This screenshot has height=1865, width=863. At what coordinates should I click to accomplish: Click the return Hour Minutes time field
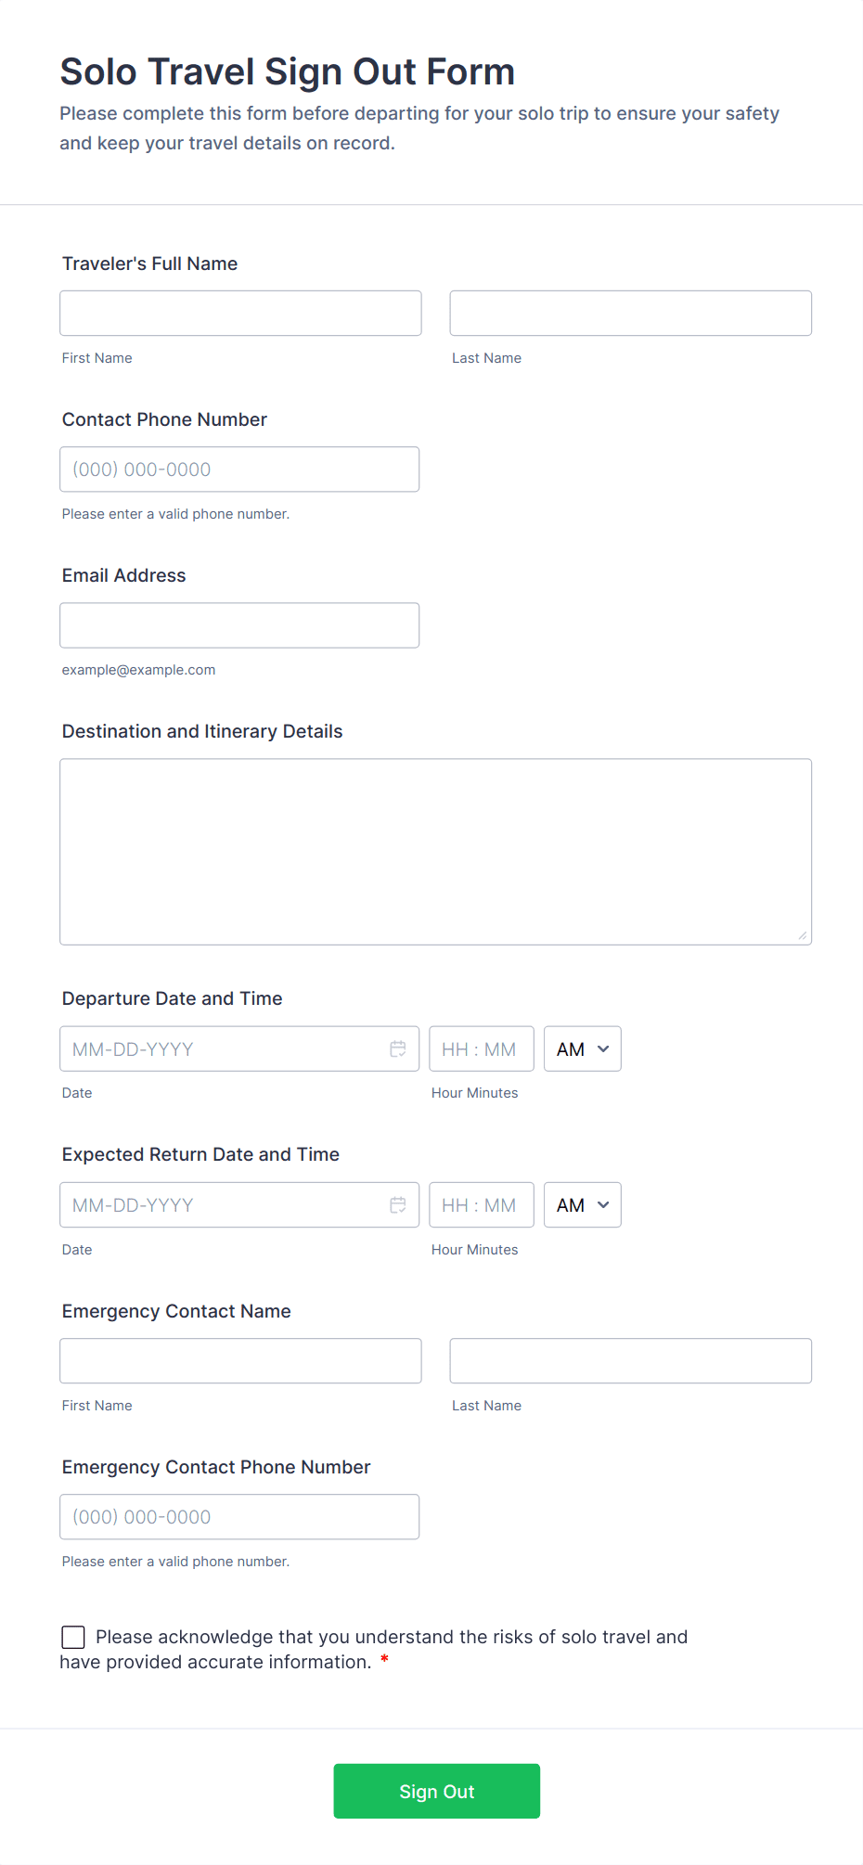pyautogui.click(x=481, y=1204)
